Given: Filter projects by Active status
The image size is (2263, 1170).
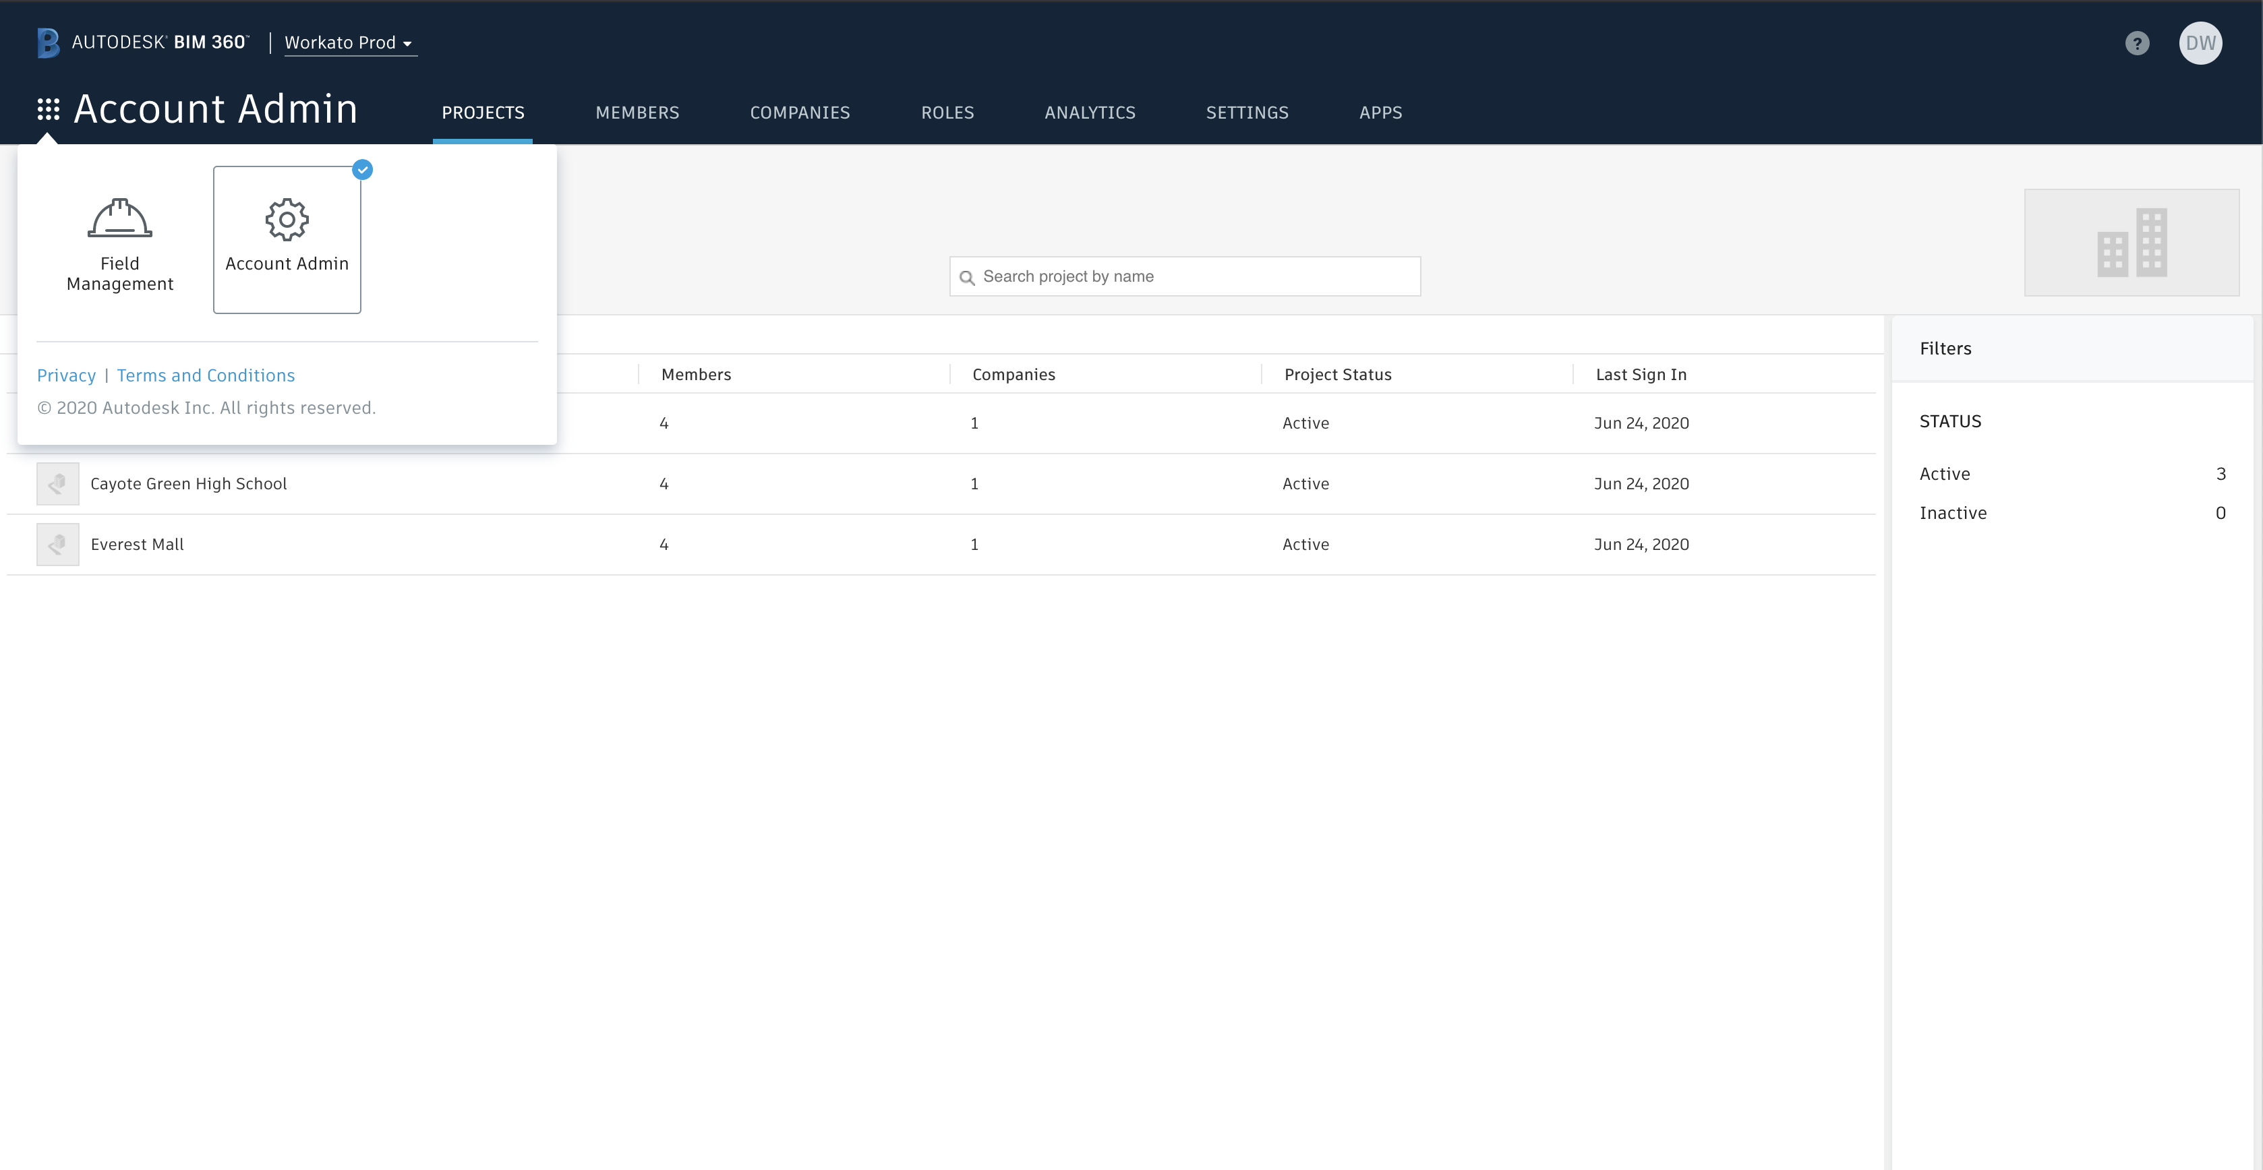Looking at the screenshot, I should 1945,473.
